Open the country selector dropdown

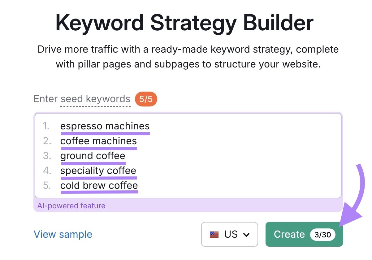230,235
